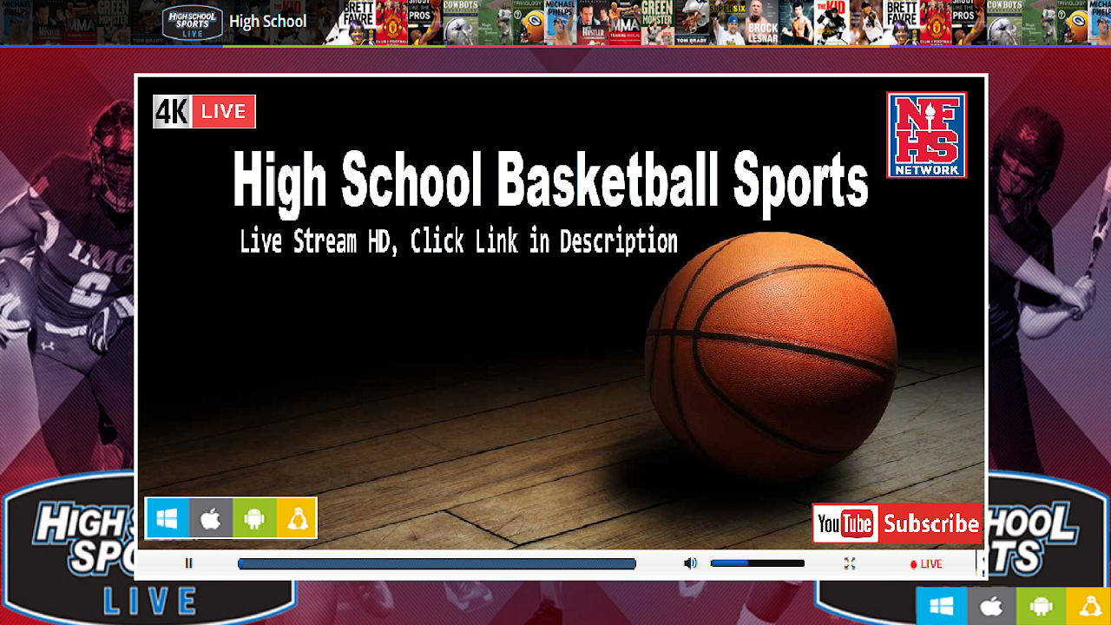Image resolution: width=1111 pixels, height=625 pixels.
Task: Click Linux icon at the page's bottom corner
Action: (1088, 606)
